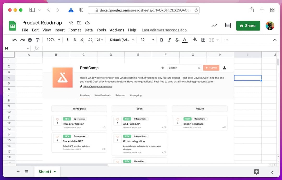282x180 pixels.
Task: Click the Redo arrow in toolbar
Action: pos(22,40)
